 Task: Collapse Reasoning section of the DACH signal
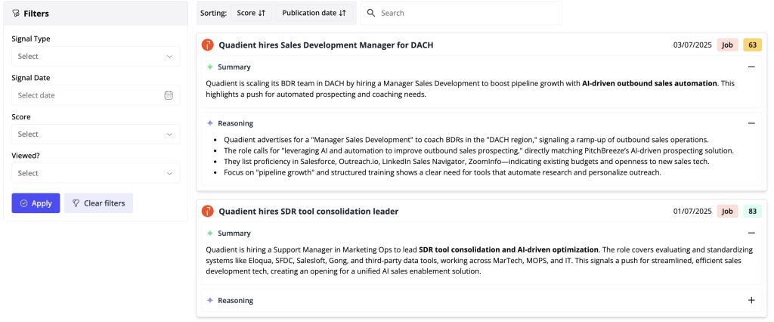(x=751, y=123)
